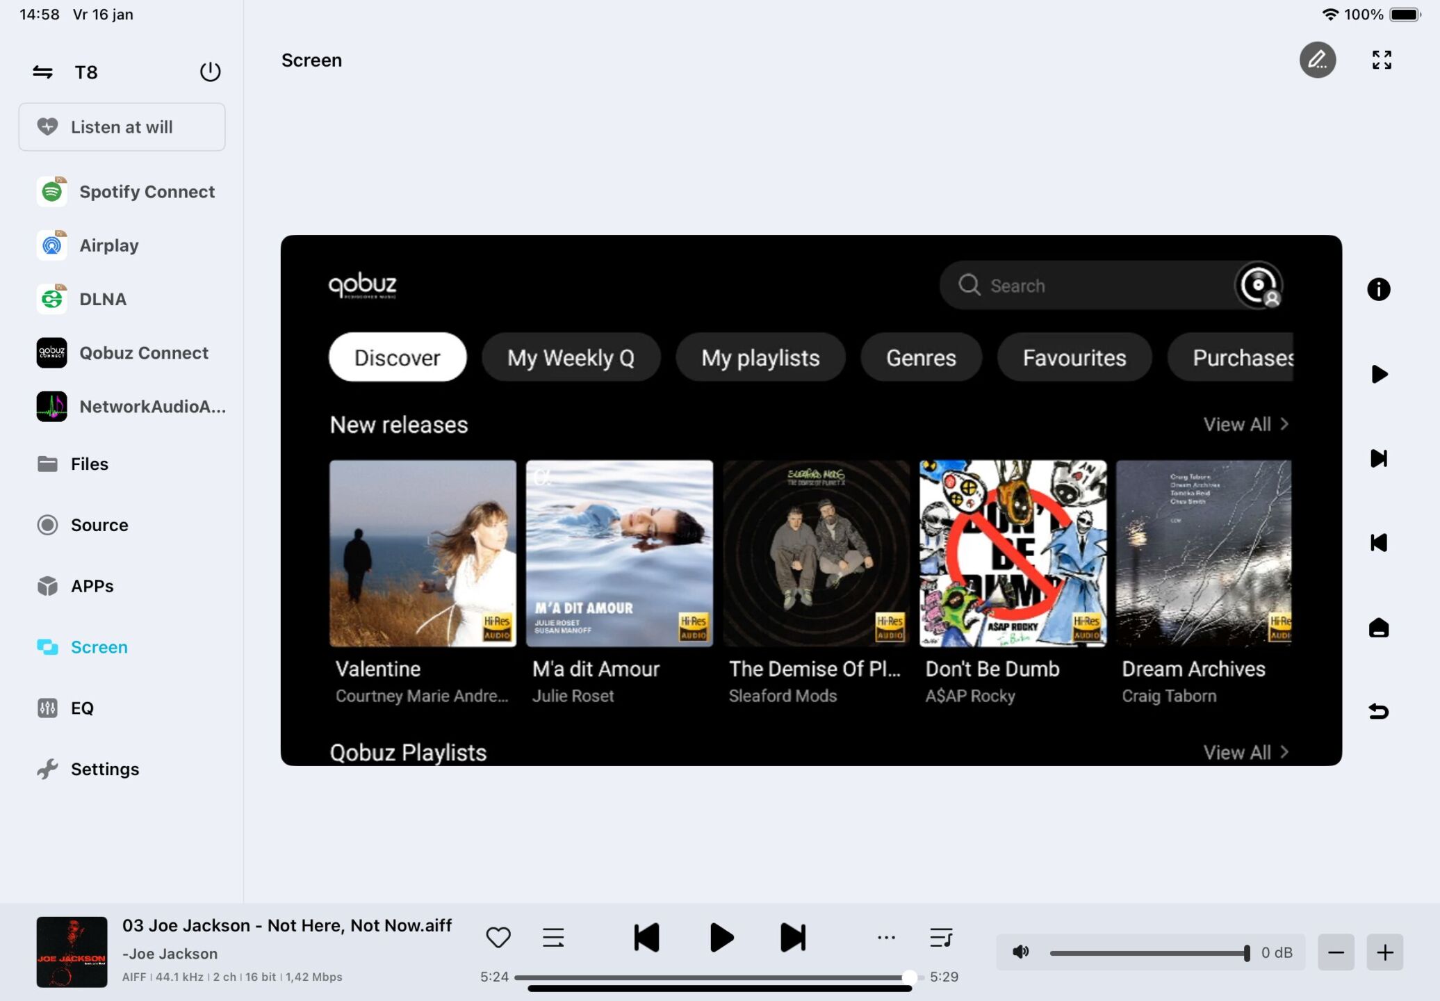Open Qobuz Connect in the sidebar
Screen dimensions: 1440x1001
[x=122, y=352]
